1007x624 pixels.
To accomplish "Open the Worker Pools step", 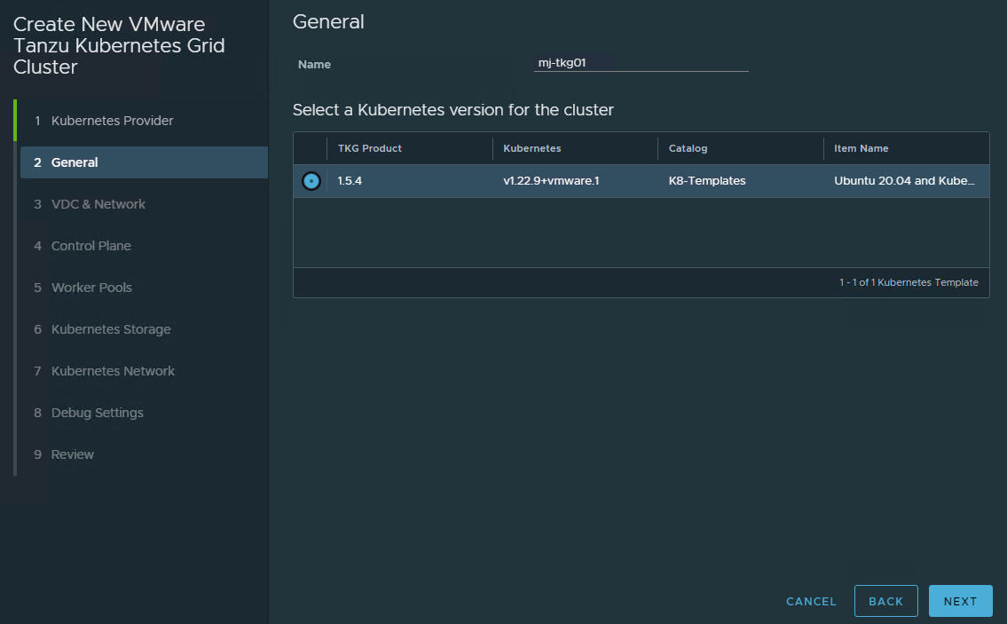I will 91,288.
